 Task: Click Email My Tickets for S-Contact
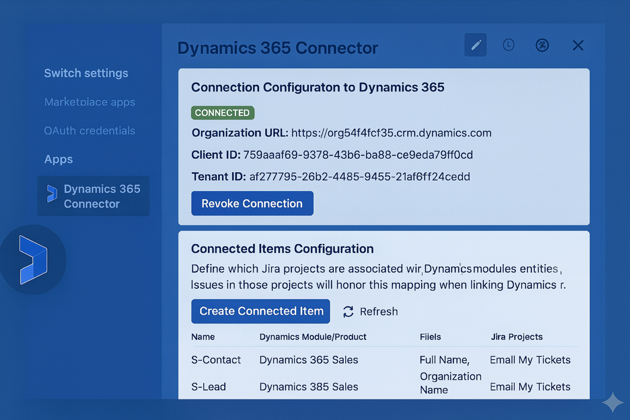point(530,360)
